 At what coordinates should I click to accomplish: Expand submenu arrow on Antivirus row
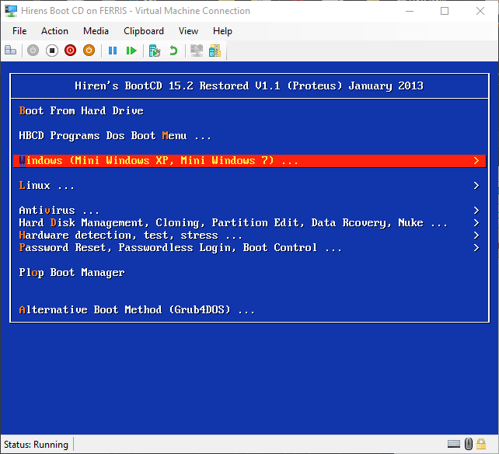pos(476,211)
